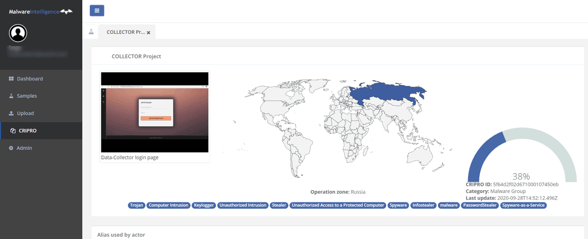This screenshot has height=239, width=588.
Task: Select the PasswordStealer tag
Action: 480,205
